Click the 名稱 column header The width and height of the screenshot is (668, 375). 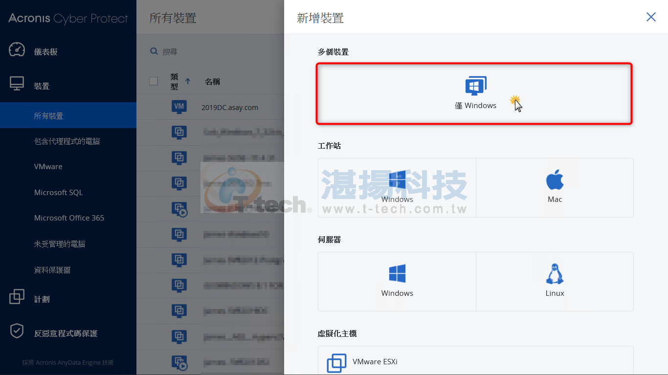pyautogui.click(x=212, y=82)
